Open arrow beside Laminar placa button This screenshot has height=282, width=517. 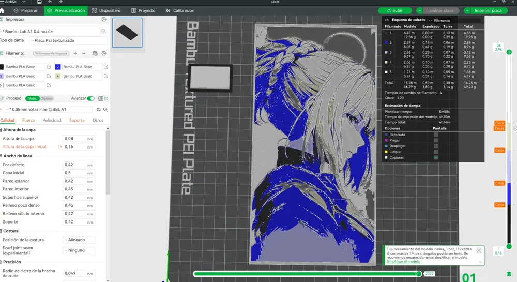tap(419, 10)
